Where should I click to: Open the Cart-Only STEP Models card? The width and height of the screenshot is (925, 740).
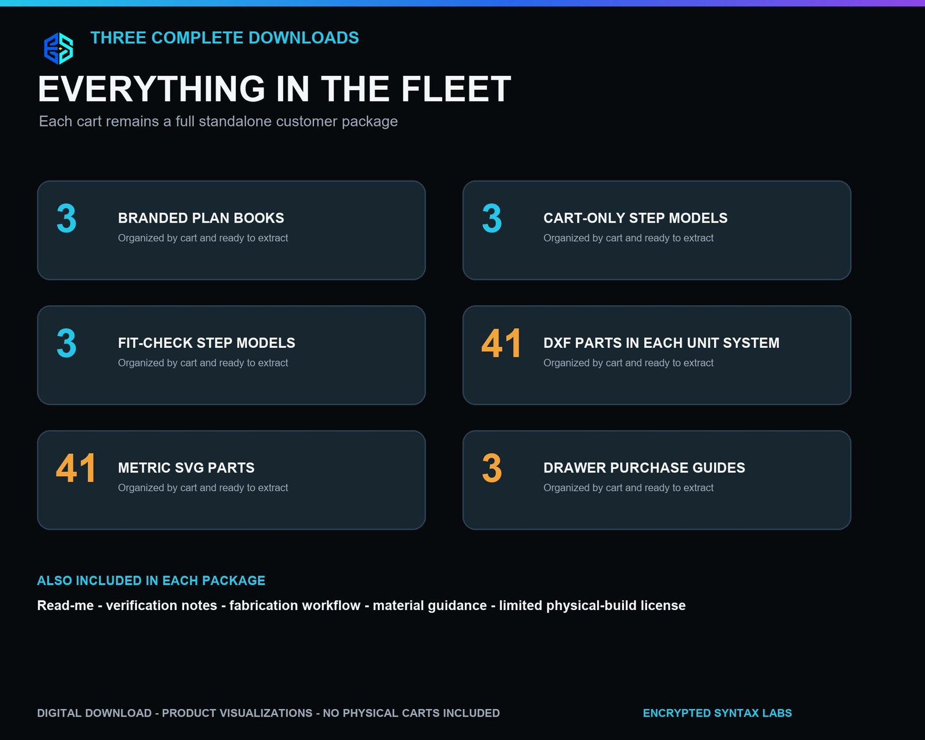(656, 230)
